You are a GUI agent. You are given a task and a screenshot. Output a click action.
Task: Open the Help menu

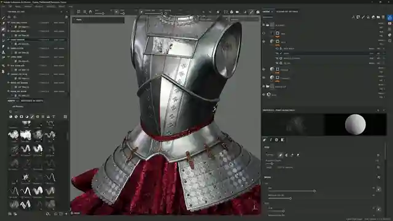pyautogui.click(x=71, y=6)
